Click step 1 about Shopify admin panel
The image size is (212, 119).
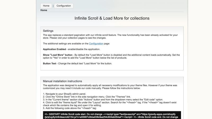[64, 94]
